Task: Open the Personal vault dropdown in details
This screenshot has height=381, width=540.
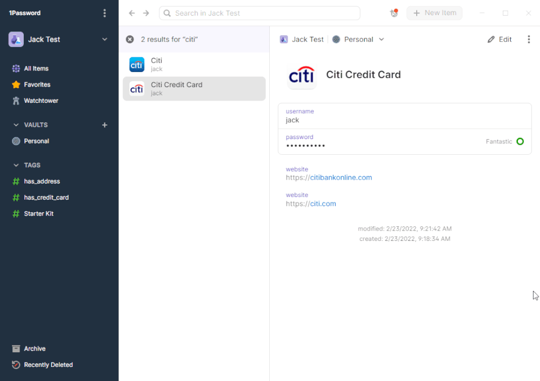Action: click(358, 40)
